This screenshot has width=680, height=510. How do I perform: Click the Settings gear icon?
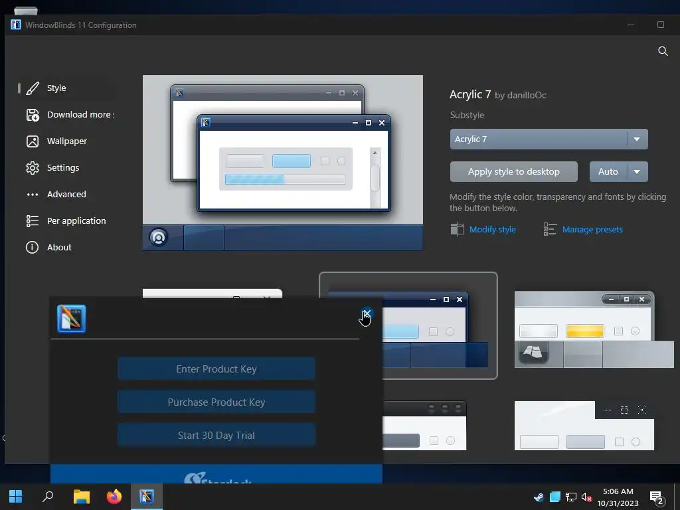(33, 168)
